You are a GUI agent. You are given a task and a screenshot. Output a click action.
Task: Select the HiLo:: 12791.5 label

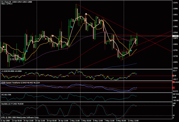pos(7,4)
